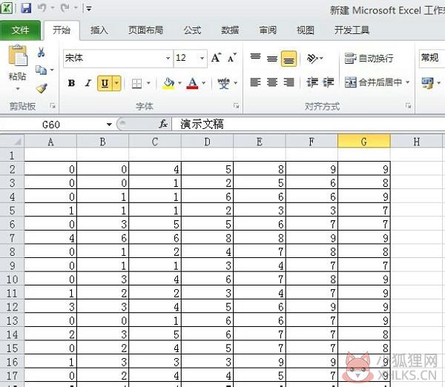Open merge and center dropdown arrow
445x387 pixels.
tap(407, 82)
